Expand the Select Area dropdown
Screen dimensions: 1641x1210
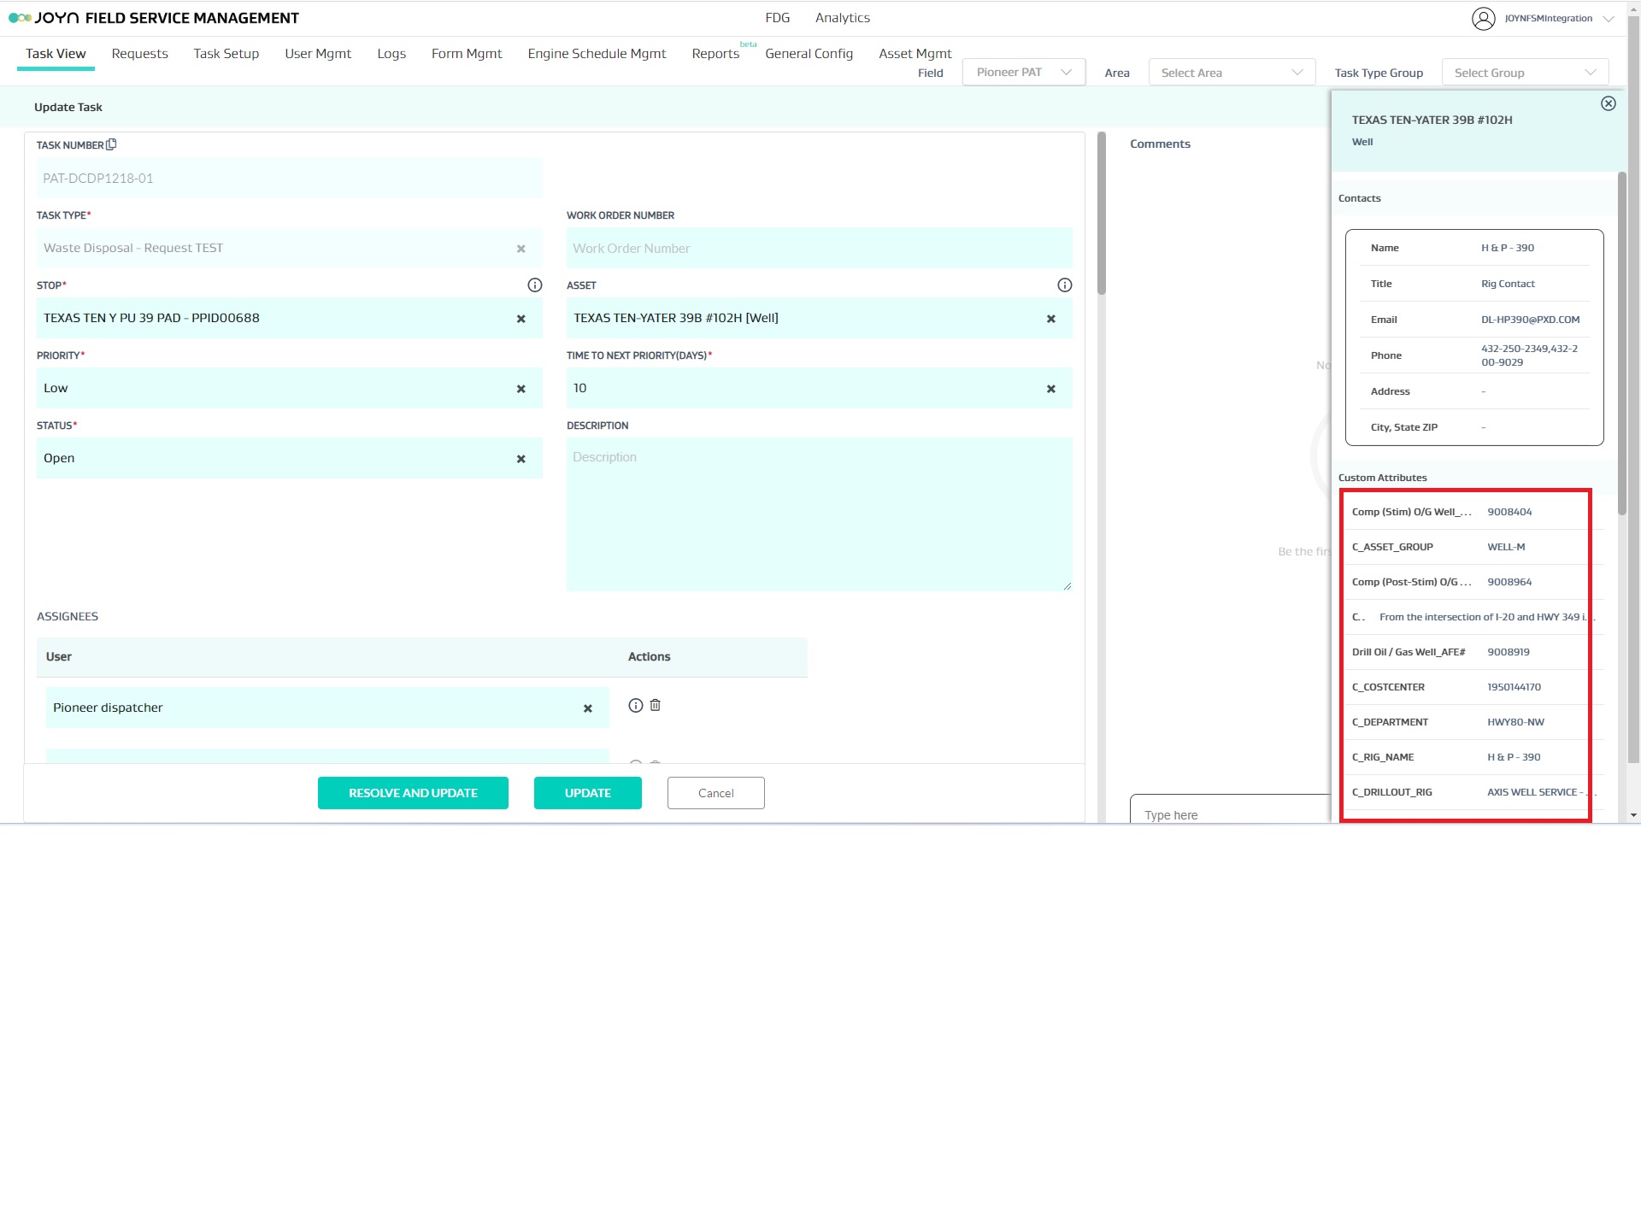coord(1231,73)
